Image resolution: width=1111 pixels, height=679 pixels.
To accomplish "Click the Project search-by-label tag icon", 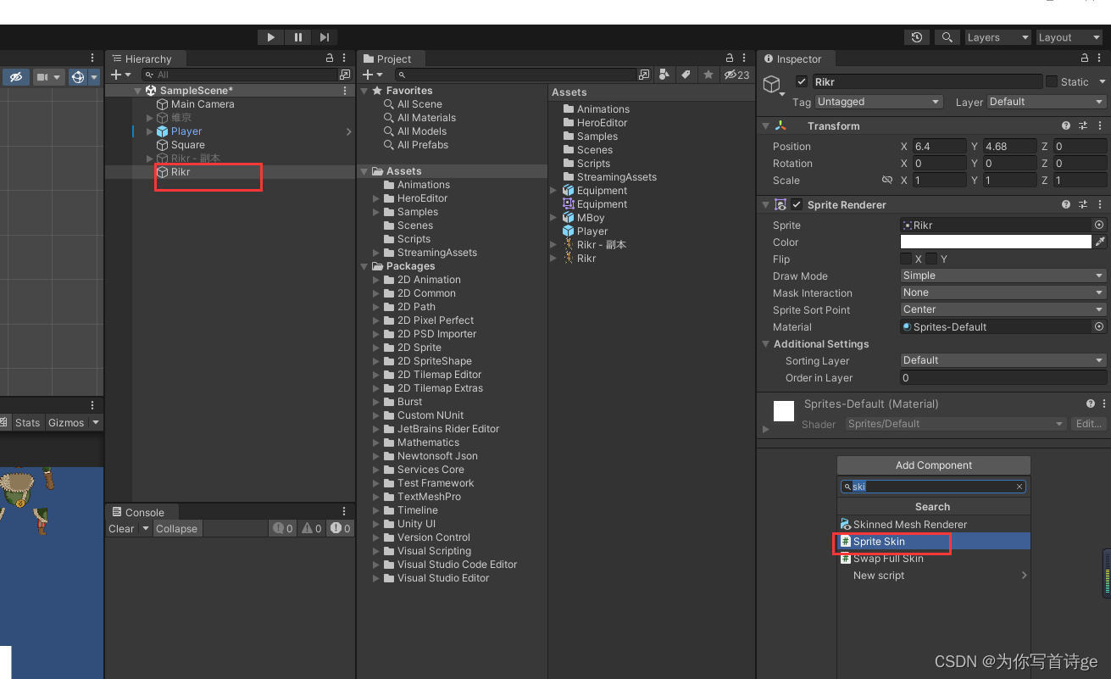I will pos(686,75).
